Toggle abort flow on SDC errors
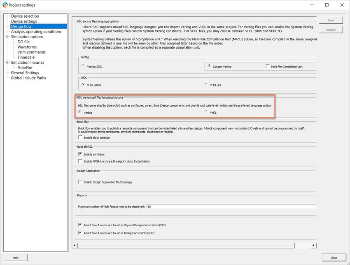 pos(80,232)
